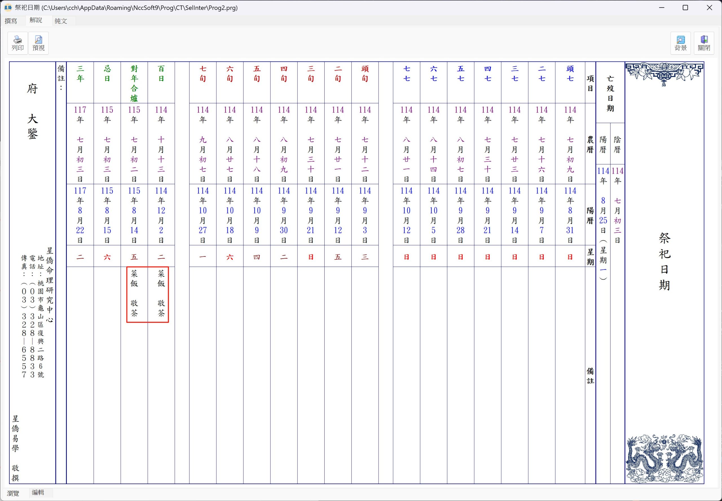The width and height of the screenshot is (722, 501).
Task: Open the 預視 preview icon
Action: (38, 43)
